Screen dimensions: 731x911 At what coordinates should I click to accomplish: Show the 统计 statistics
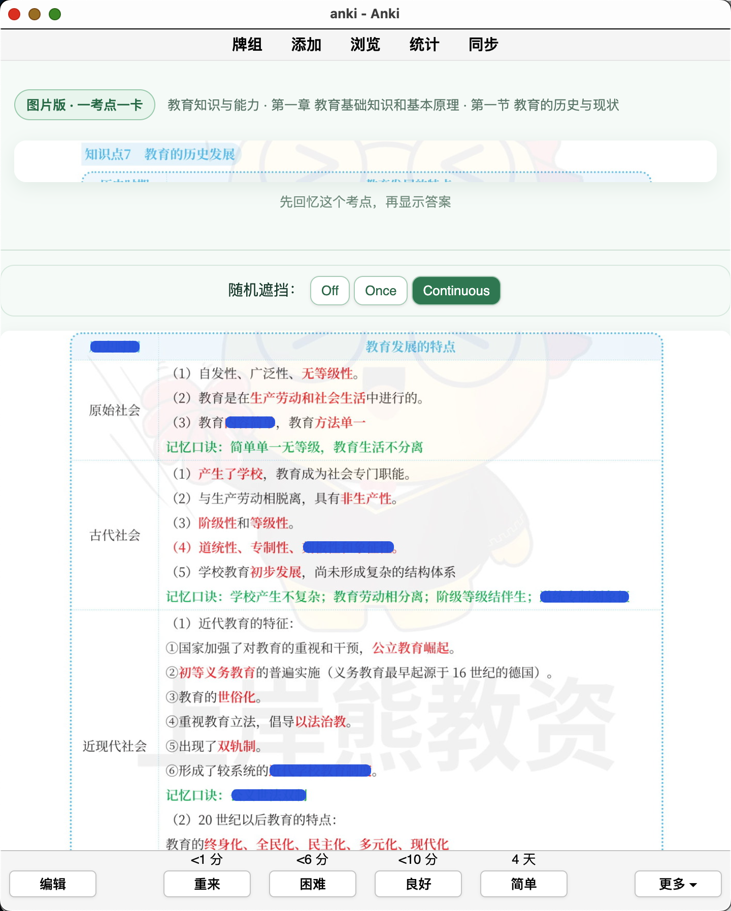424,45
